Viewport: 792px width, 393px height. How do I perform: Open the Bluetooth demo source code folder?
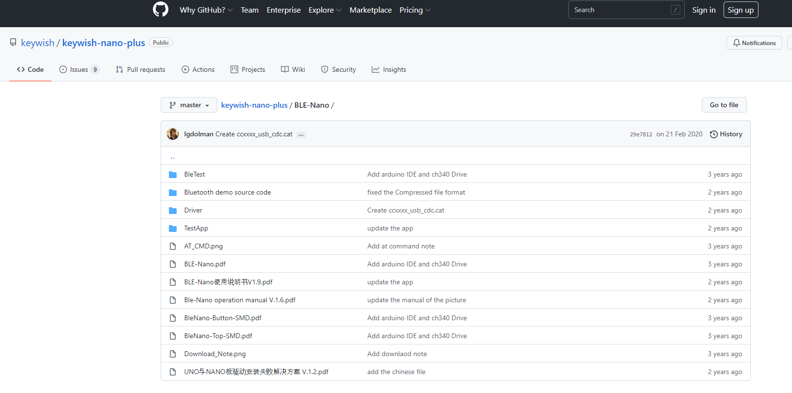click(x=228, y=192)
